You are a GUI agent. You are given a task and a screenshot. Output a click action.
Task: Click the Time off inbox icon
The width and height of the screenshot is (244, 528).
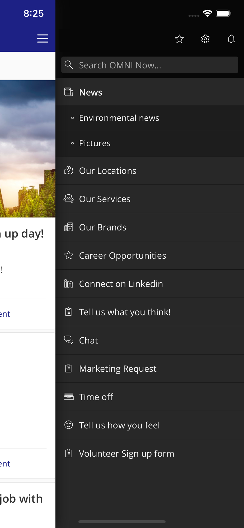click(x=69, y=397)
